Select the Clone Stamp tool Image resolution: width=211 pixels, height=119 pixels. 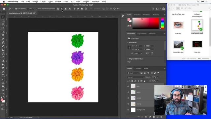pos(3,50)
